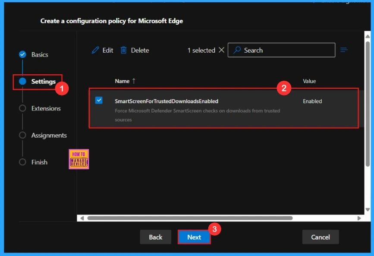Open the Assignments step
Screen dimensions: 374x256
[49, 136]
